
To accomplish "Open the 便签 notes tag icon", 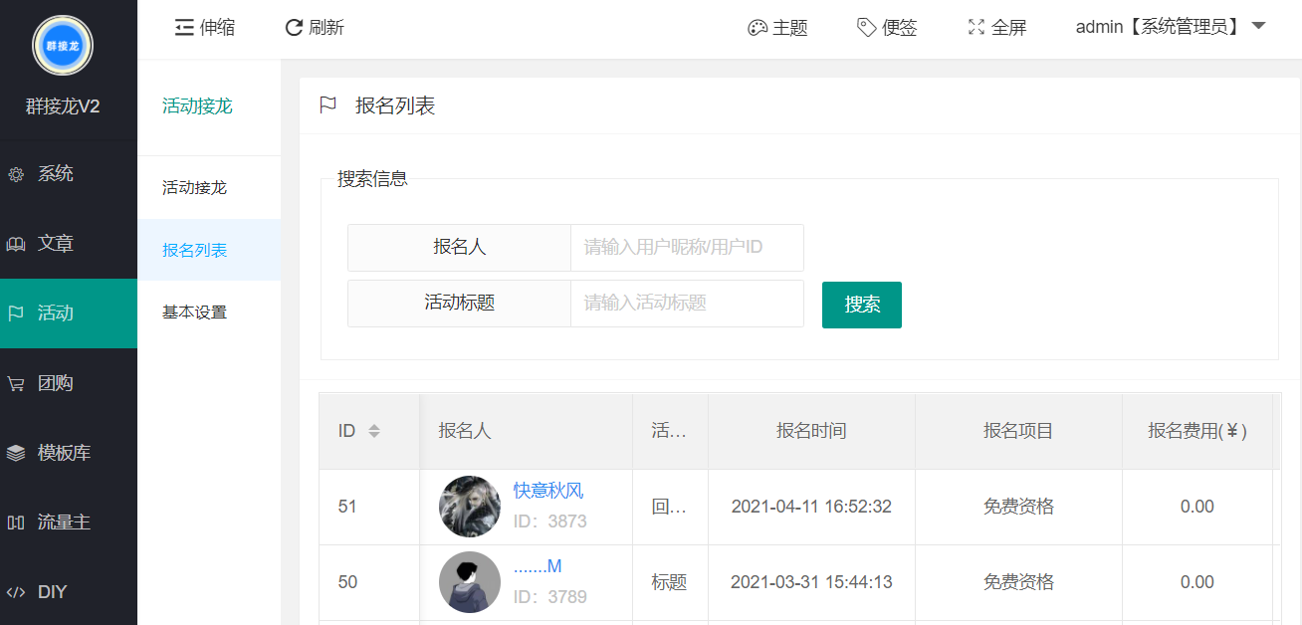I will tap(867, 28).
